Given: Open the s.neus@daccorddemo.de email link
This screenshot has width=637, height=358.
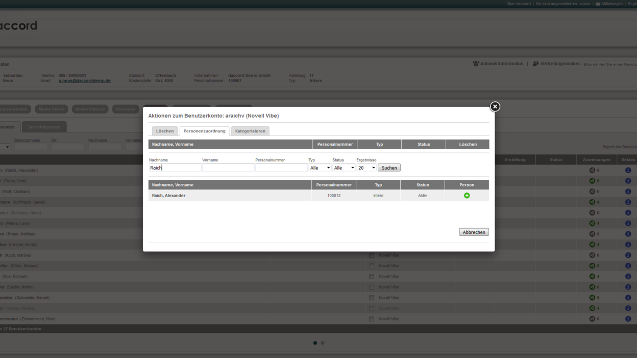Looking at the screenshot, I should 84,80.
